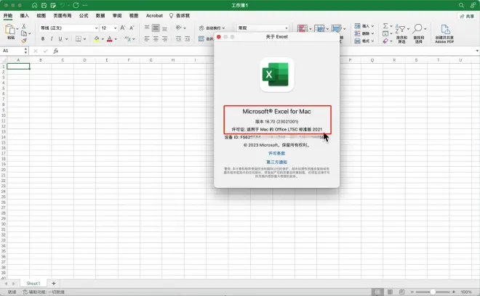Click the Conditional Formatting icon

(302, 29)
